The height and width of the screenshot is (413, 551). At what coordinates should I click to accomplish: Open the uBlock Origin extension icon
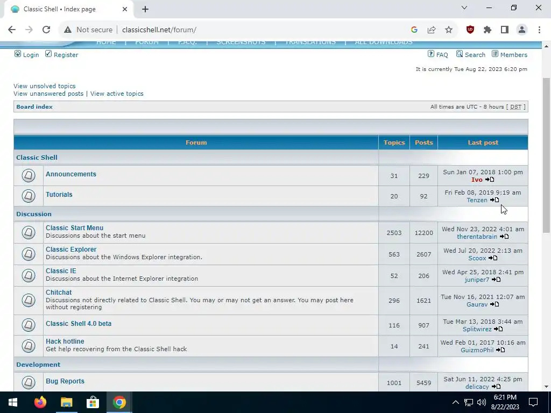470,30
